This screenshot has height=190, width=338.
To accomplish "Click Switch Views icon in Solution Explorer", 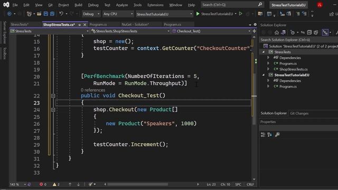I will click(284, 33).
